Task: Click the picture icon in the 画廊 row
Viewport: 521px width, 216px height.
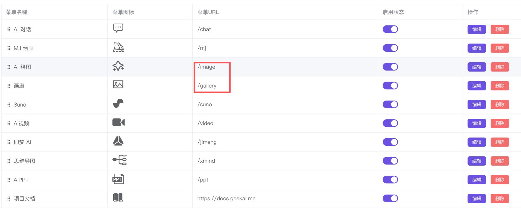Action: pyautogui.click(x=118, y=85)
